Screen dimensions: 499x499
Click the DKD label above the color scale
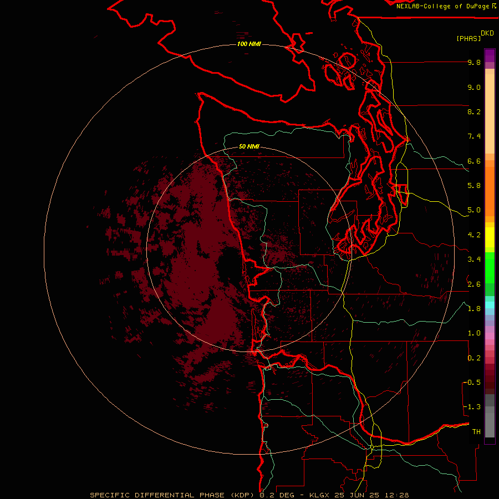pos(487,33)
